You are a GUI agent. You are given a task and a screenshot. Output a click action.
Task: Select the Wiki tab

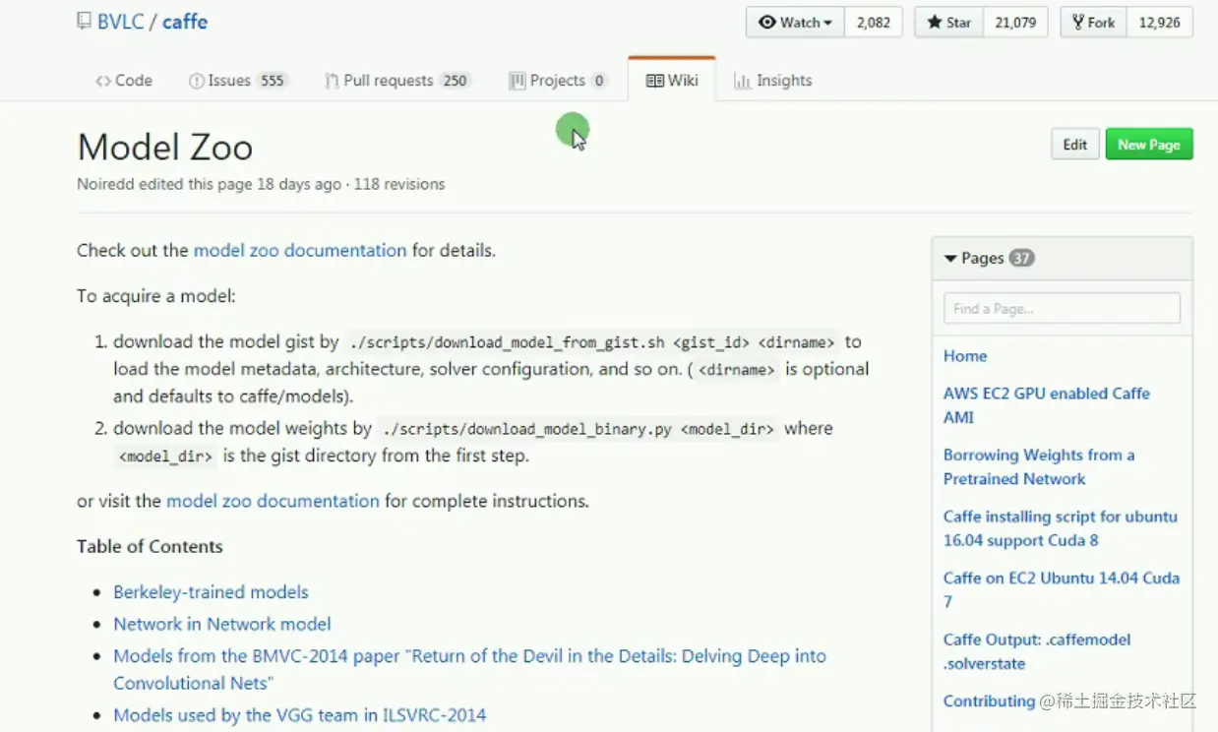[x=672, y=81]
